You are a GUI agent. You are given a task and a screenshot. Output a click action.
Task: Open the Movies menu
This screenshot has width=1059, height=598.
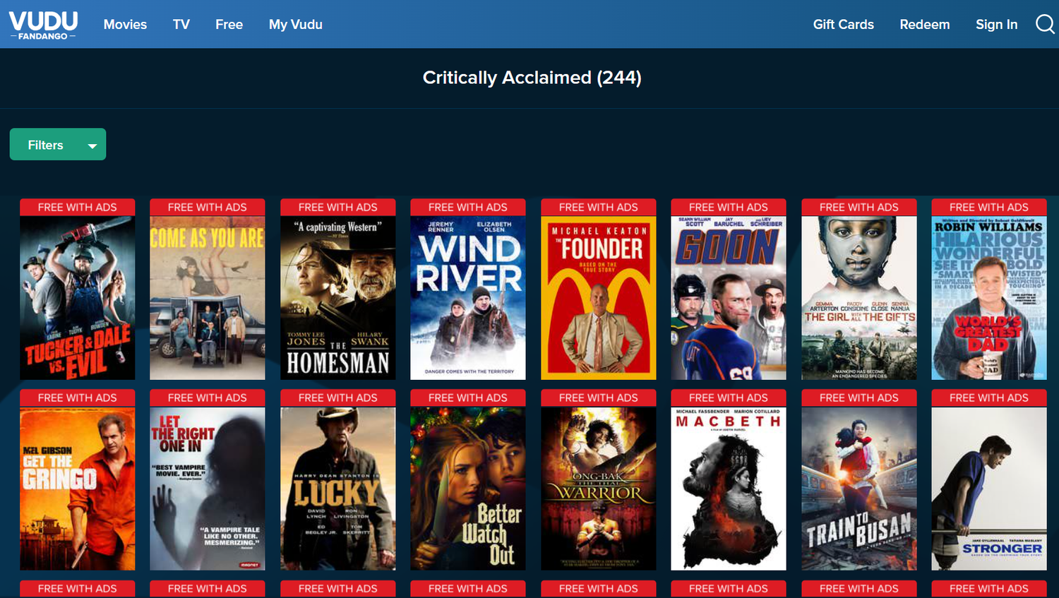[x=125, y=25]
